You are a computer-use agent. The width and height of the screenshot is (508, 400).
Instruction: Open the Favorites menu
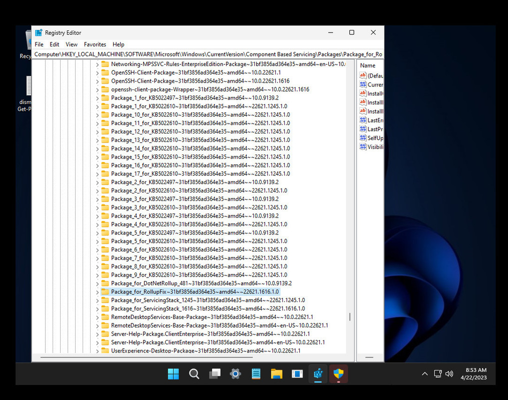95,44
